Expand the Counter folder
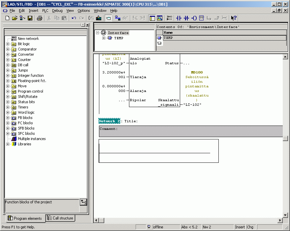The height and width of the screenshot is (231, 290). tap(8, 60)
